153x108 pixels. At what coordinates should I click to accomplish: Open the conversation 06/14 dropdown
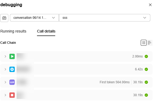[x=35, y=18]
